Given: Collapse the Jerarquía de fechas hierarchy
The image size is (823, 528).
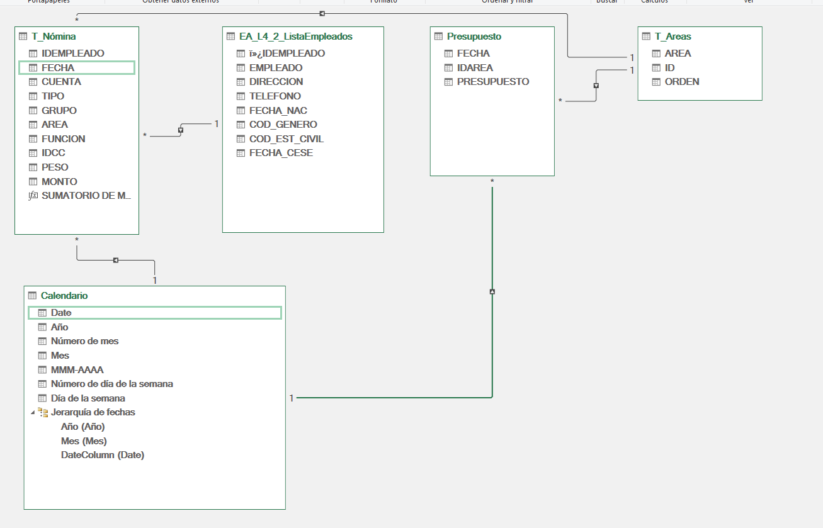Looking at the screenshot, I should (x=32, y=413).
